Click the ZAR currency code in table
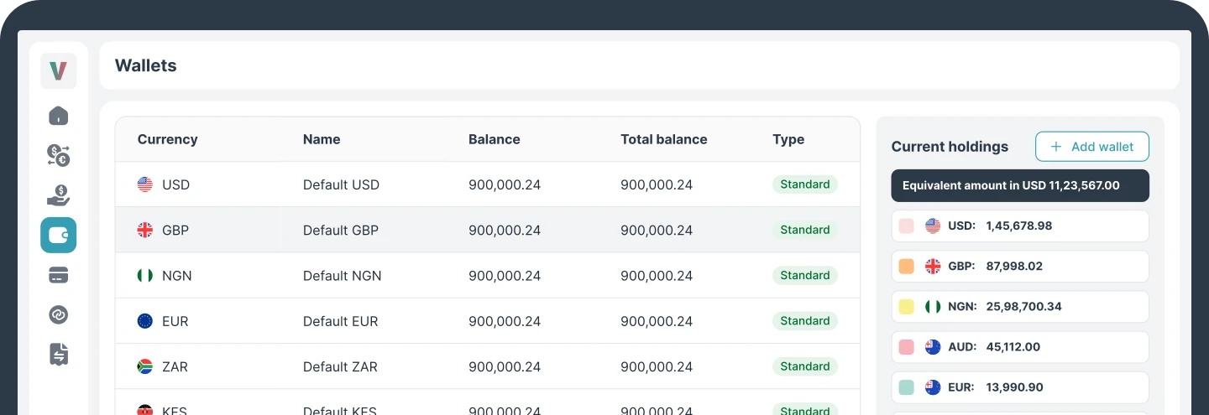This screenshot has width=1209, height=415. 175,366
